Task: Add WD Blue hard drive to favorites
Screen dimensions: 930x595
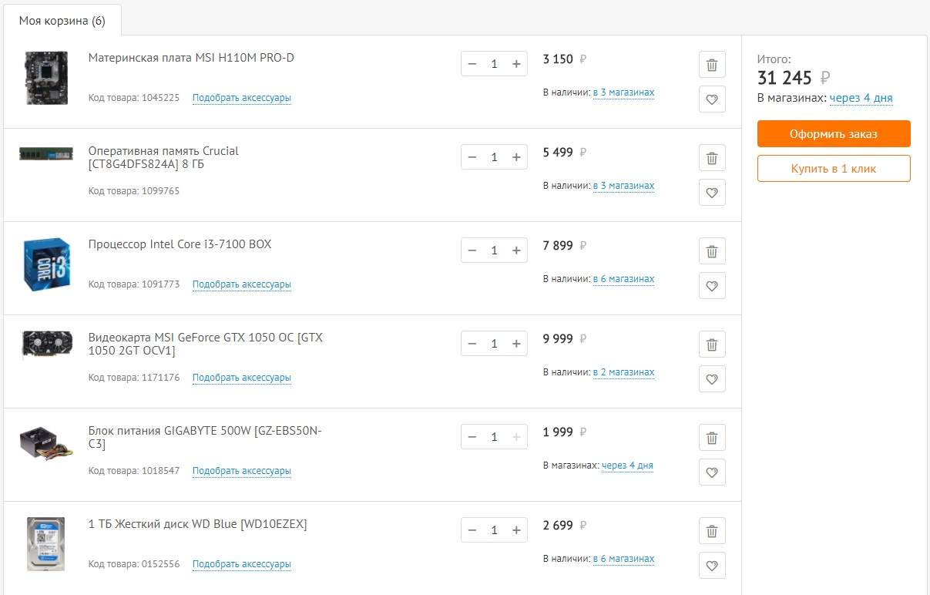Action: coord(712,566)
